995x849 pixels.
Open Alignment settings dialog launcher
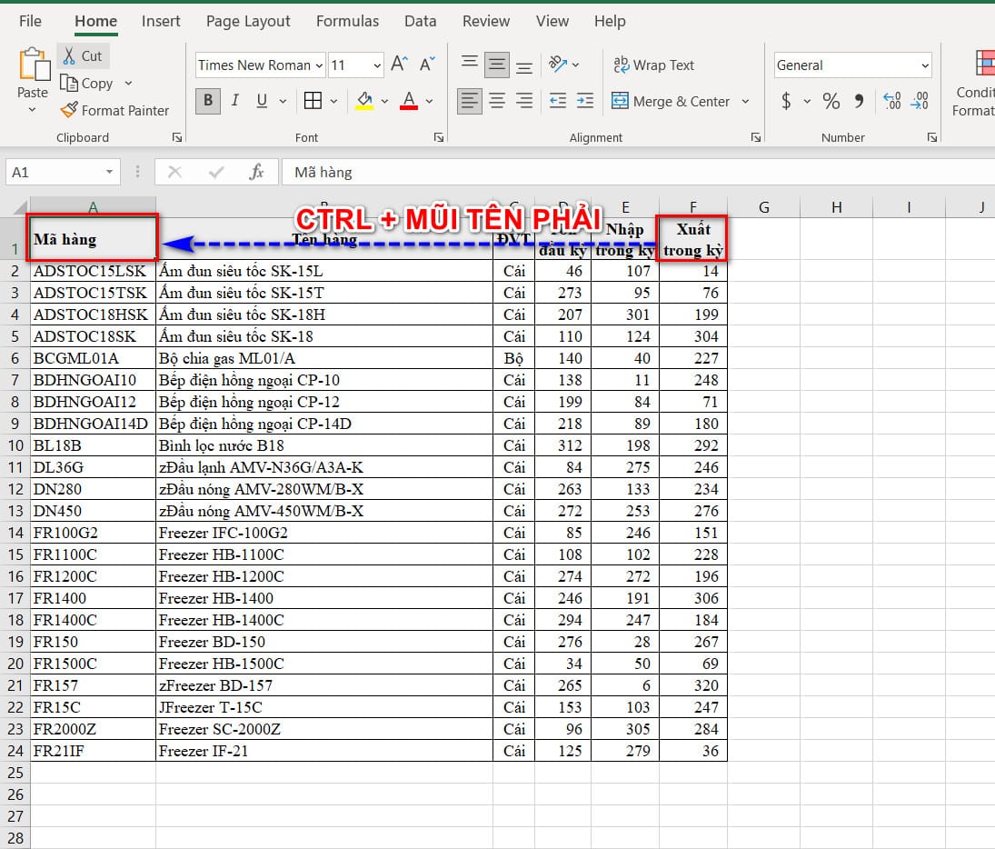(x=756, y=137)
